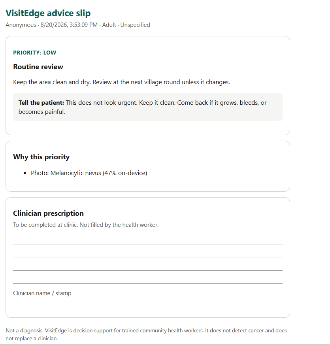Select the Anonymous patient metadata line
The height and width of the screenshot is (345, 330).
78,25
